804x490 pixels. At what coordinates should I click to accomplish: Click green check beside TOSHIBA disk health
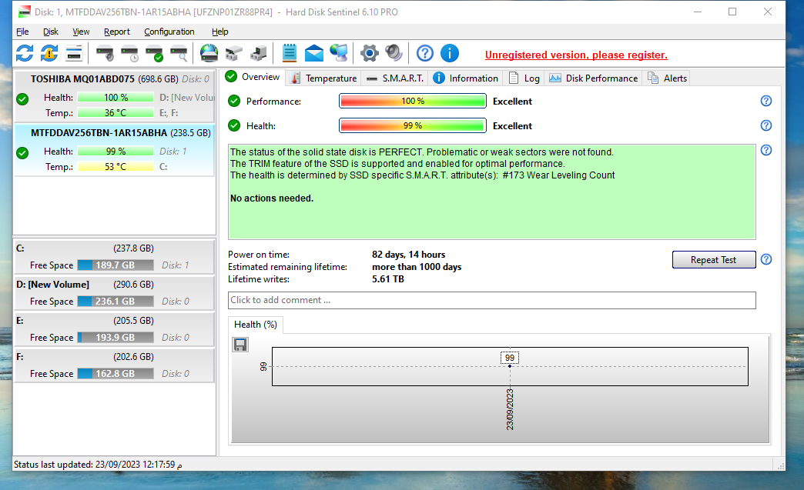(x=22, y=99)
